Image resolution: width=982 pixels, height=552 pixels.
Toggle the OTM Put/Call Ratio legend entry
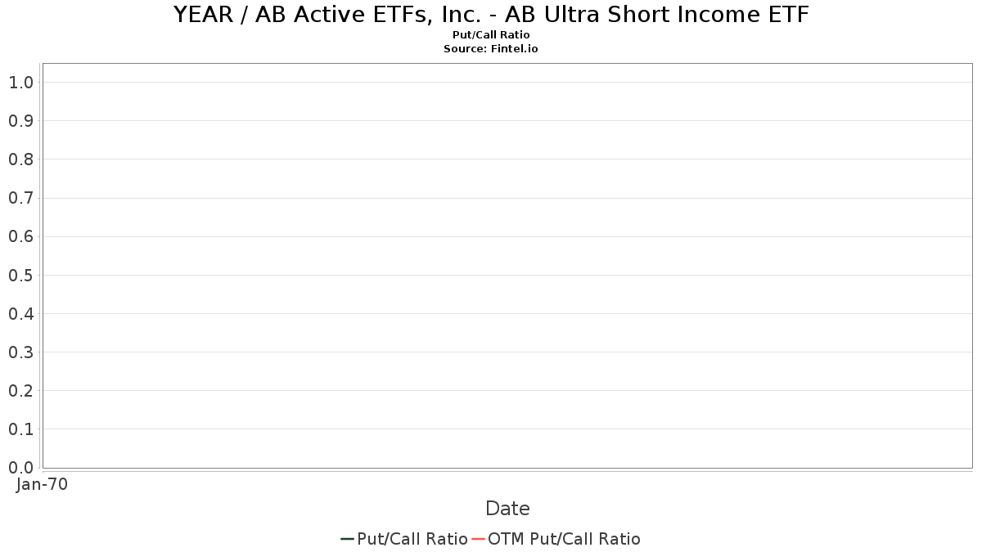[x=556, y=539]
